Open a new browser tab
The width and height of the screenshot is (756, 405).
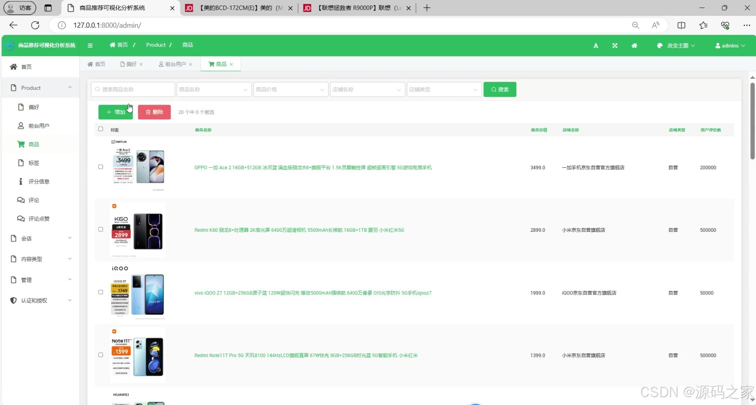[427, 8]
